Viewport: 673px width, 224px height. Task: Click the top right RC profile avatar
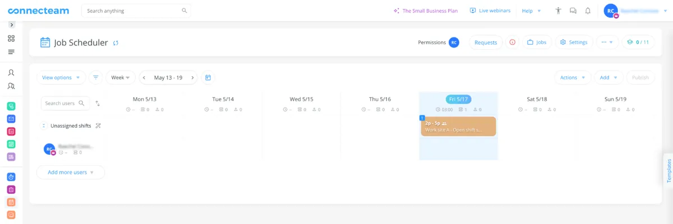click(x=611, y=11)
